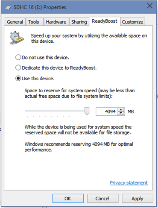The height and width of the screenshot is (208, 158).
Task: Switch to the General tab
Action: click(x=15, y=22)
